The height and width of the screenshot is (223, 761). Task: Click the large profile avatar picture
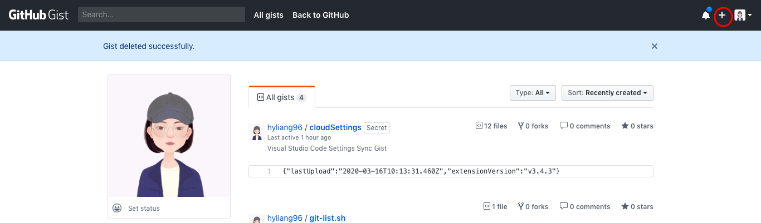(x=169, y=136)
